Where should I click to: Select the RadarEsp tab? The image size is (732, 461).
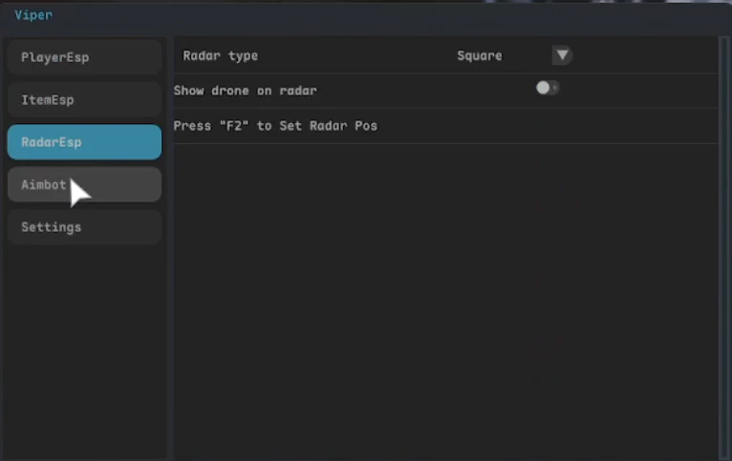[x=84, y=142]
